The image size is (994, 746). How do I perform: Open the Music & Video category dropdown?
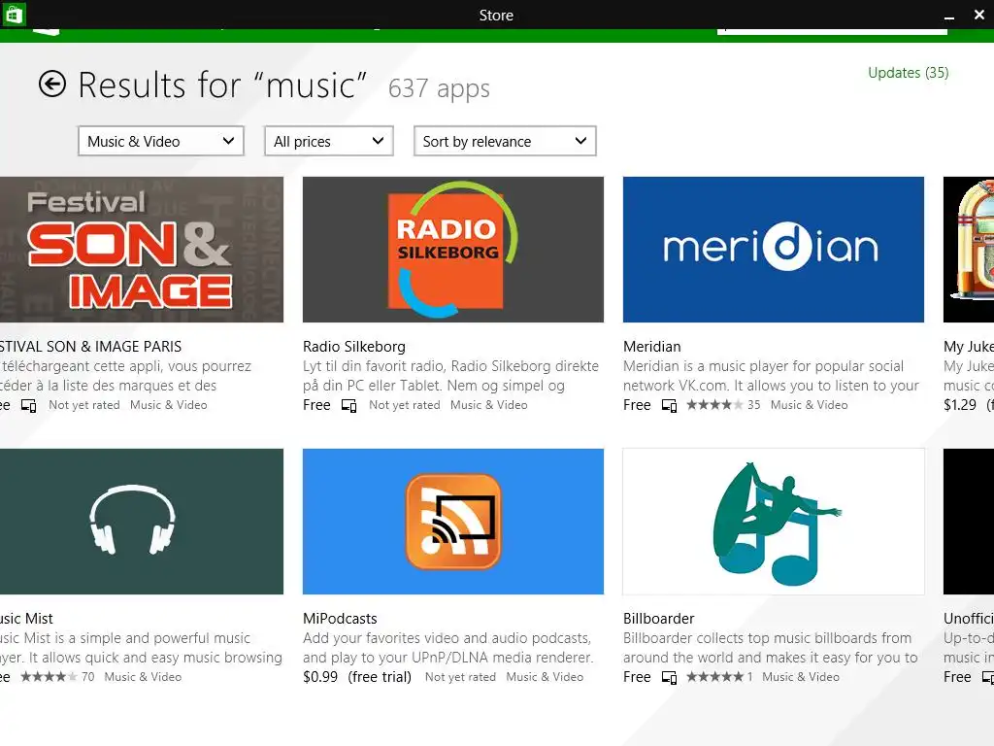pyautogui.click(x=161, y=141)
